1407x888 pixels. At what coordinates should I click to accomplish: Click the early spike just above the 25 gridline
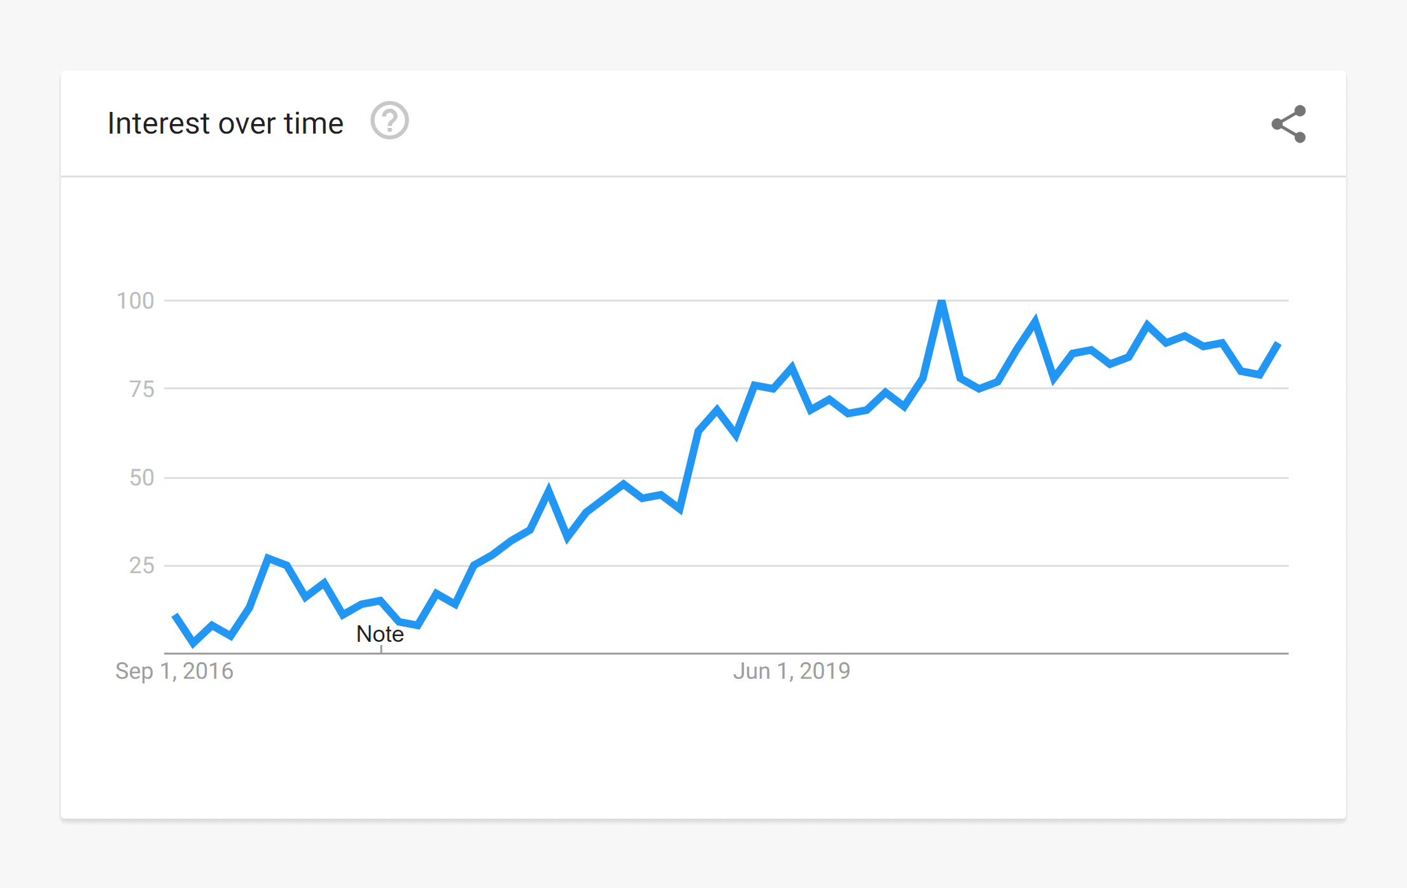(x=268, y=558)
